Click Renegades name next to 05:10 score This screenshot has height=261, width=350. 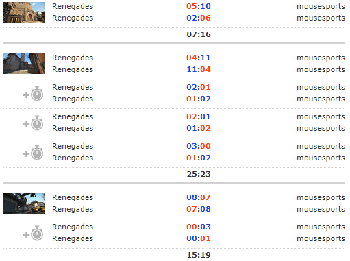tap(73, 6)
